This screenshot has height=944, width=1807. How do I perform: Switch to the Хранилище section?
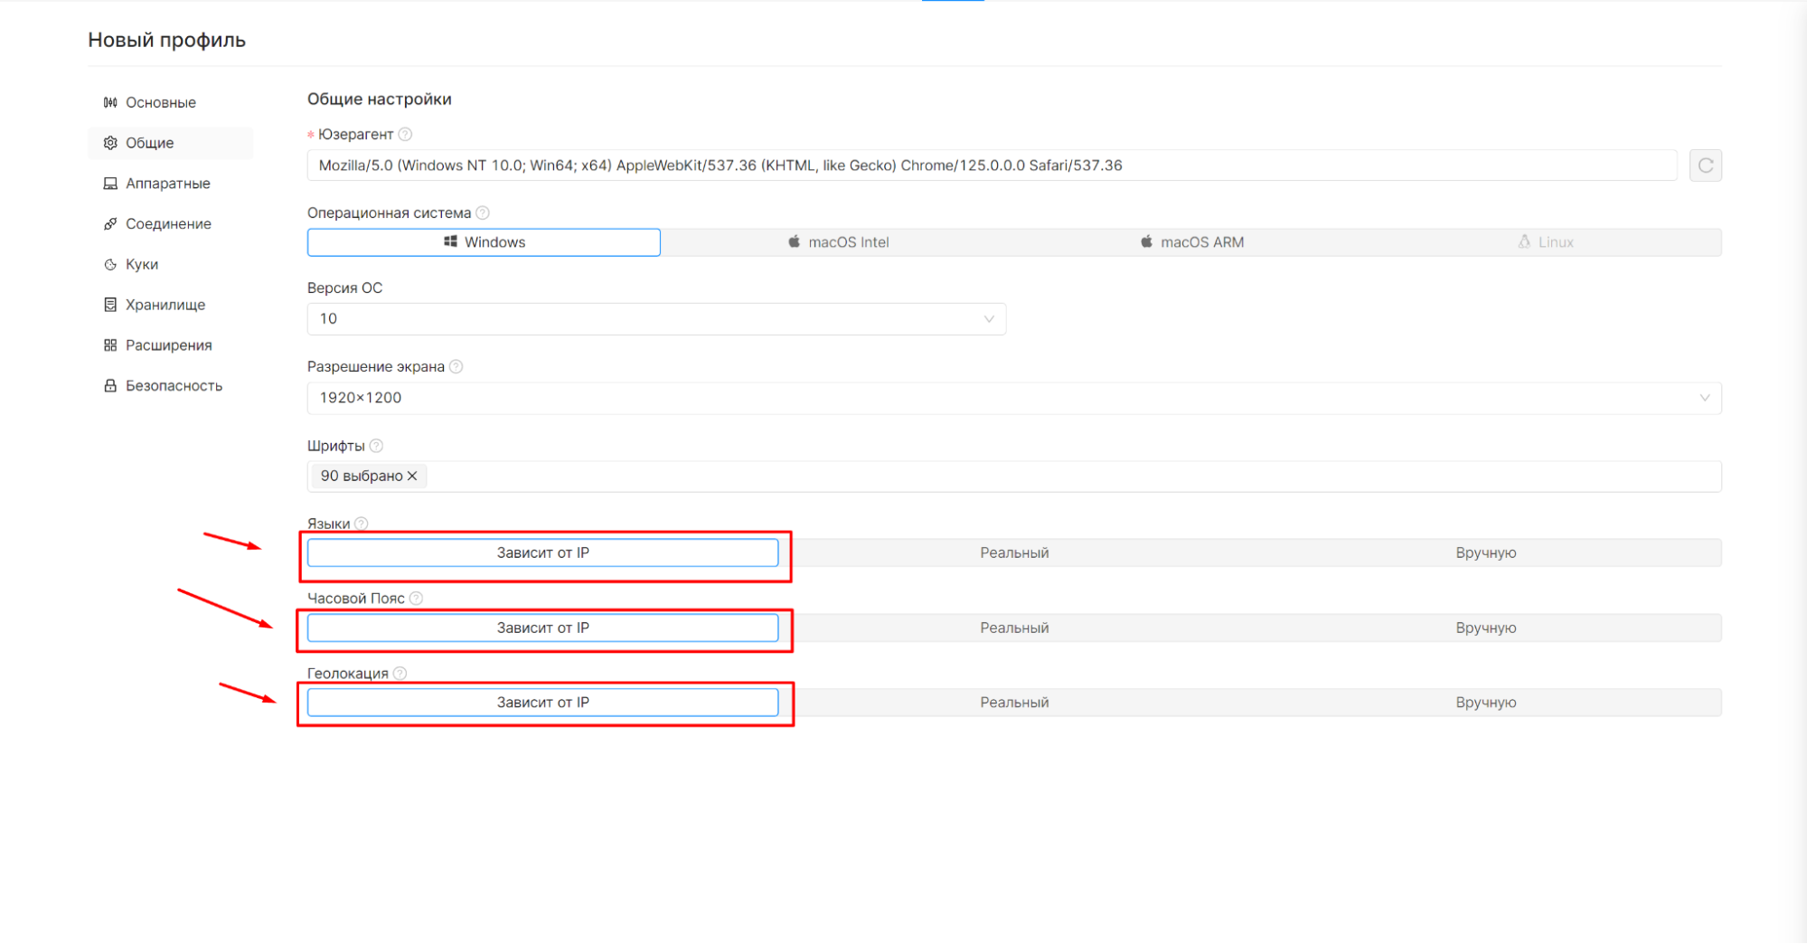[x=170, y=305]
